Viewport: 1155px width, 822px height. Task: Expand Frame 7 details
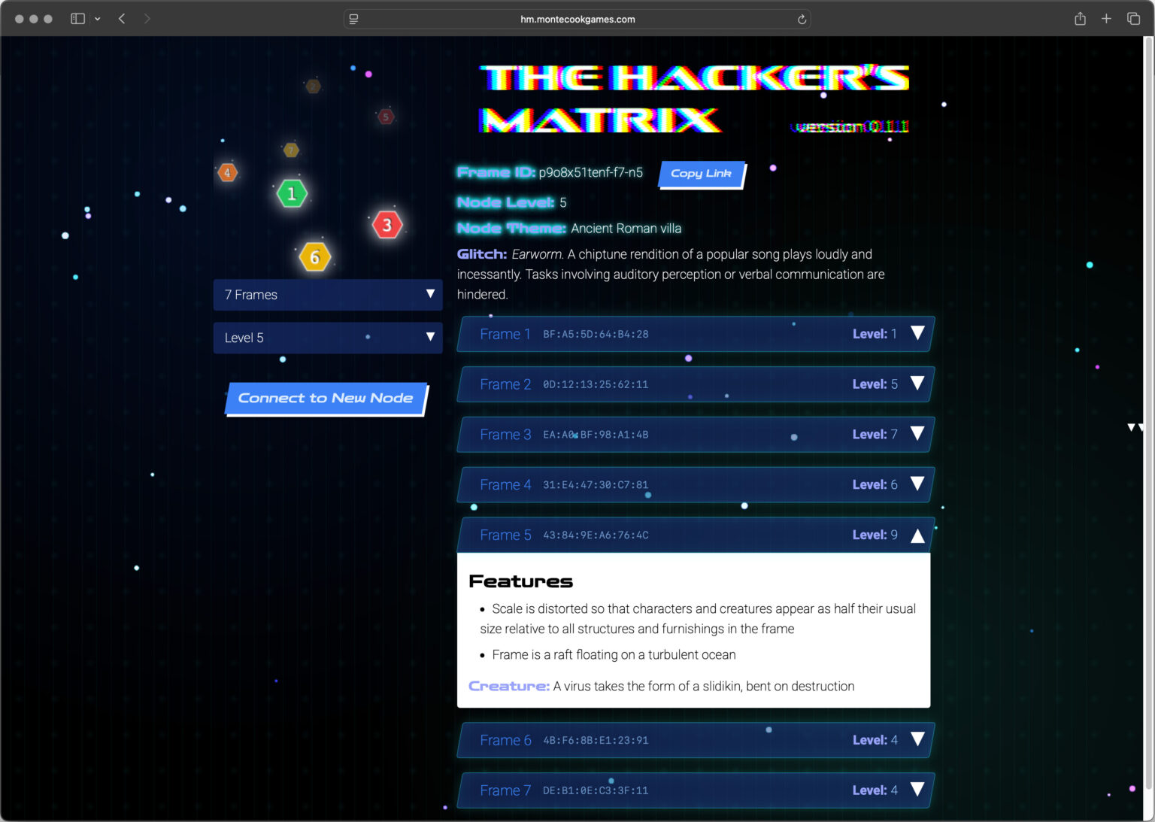click(x=917, y=790)
